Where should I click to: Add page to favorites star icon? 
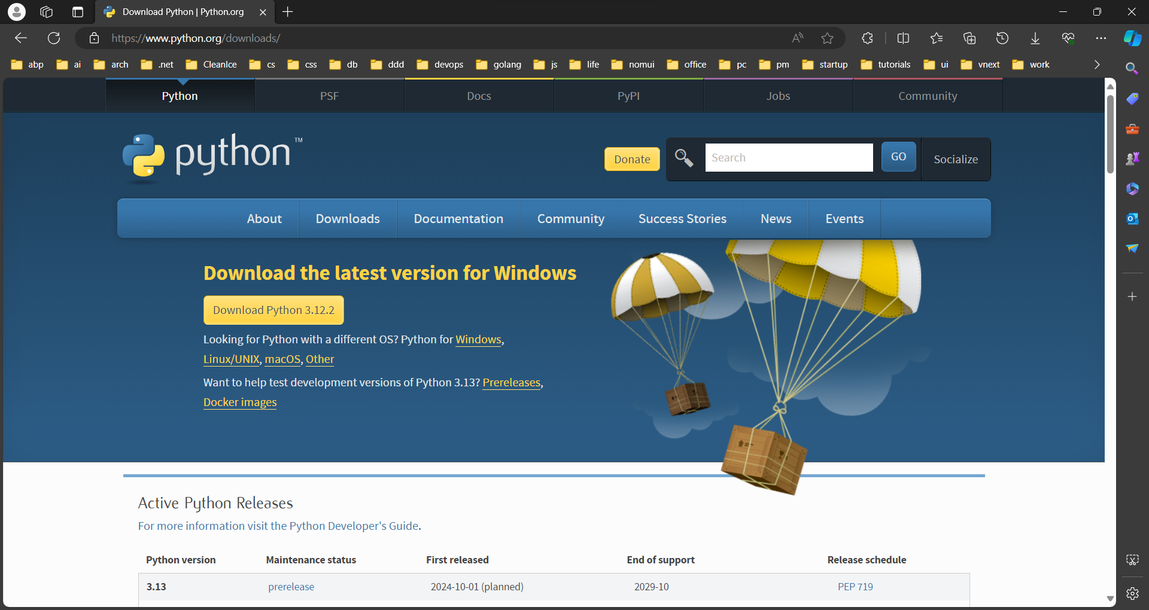tap(828, 38)
